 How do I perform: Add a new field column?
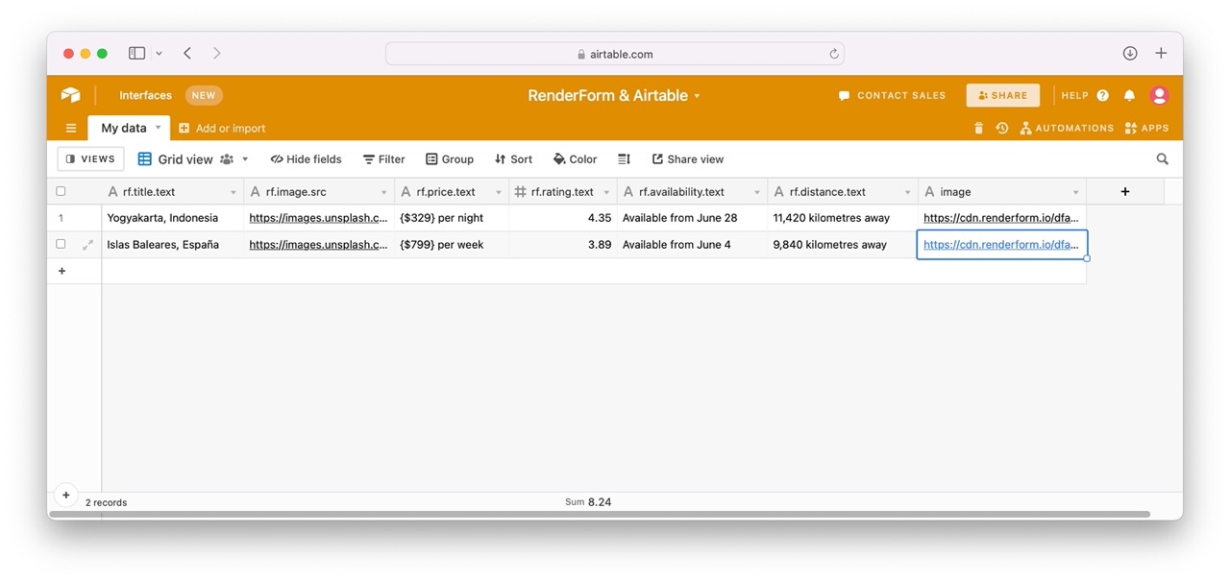pyautogui.click(x=1125, y=191)
